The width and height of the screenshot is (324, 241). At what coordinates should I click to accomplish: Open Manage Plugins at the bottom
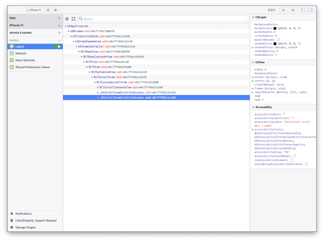coord(26,227)
